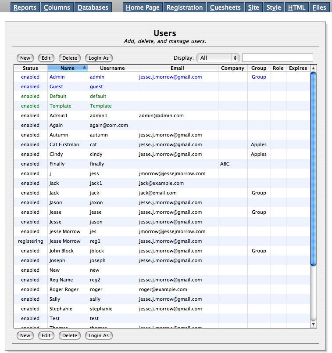Select the Test user name
The image size is (332, 353).
[x=55, y=319]
